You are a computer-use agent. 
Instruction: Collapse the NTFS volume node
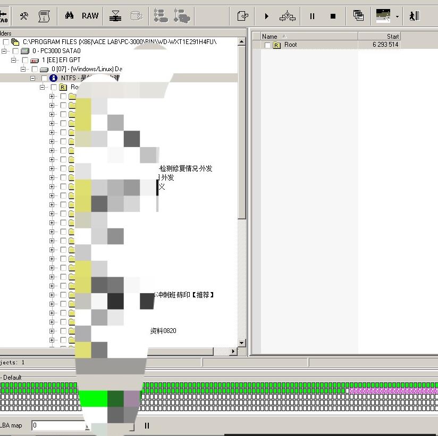point(32,78)
